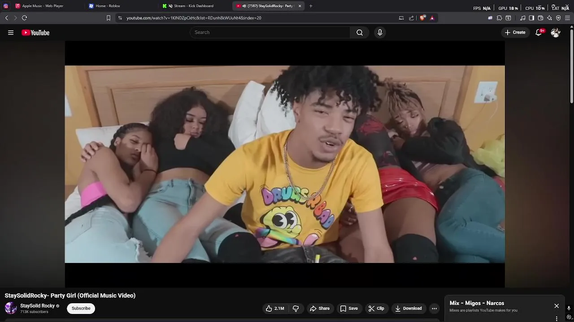The height and width of the screenshot is (322, 574).
Task: Open more actions three-dot menu
Action: [x=434, y=308]
